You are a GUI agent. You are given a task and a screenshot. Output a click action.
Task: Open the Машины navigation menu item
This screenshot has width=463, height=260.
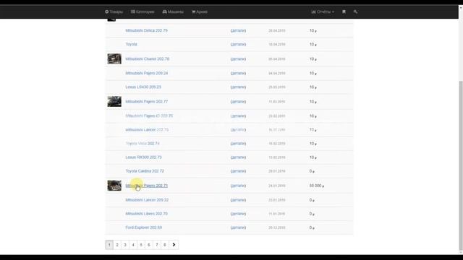coord(173,12)
